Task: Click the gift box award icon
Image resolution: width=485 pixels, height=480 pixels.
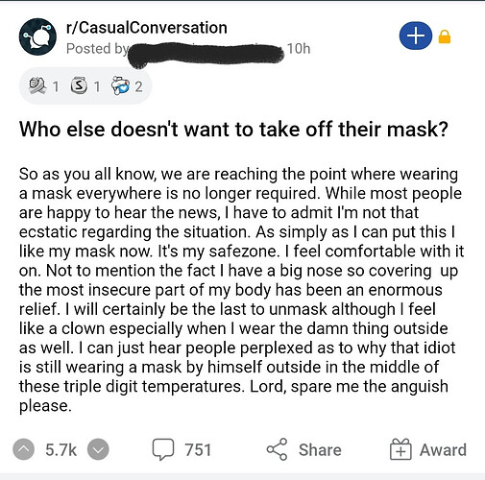Action: pos(400,449)
